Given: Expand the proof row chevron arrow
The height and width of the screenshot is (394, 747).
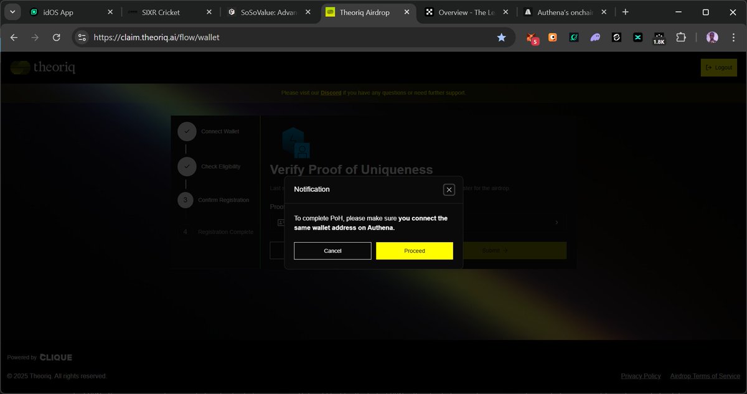Looking at the screenshot, I should (557, 222).
